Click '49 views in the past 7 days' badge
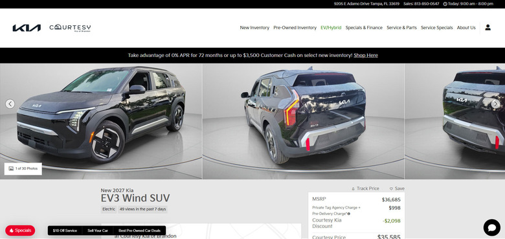This screenshot has width=505, height=239. (142, 209)
